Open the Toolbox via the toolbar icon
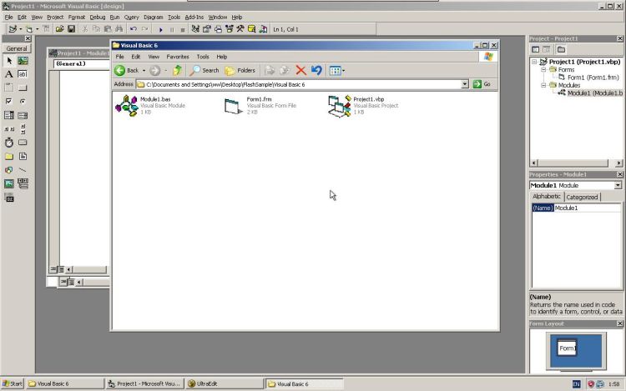The width and height of the screenshot is (626, 391). tap(240, 28)
